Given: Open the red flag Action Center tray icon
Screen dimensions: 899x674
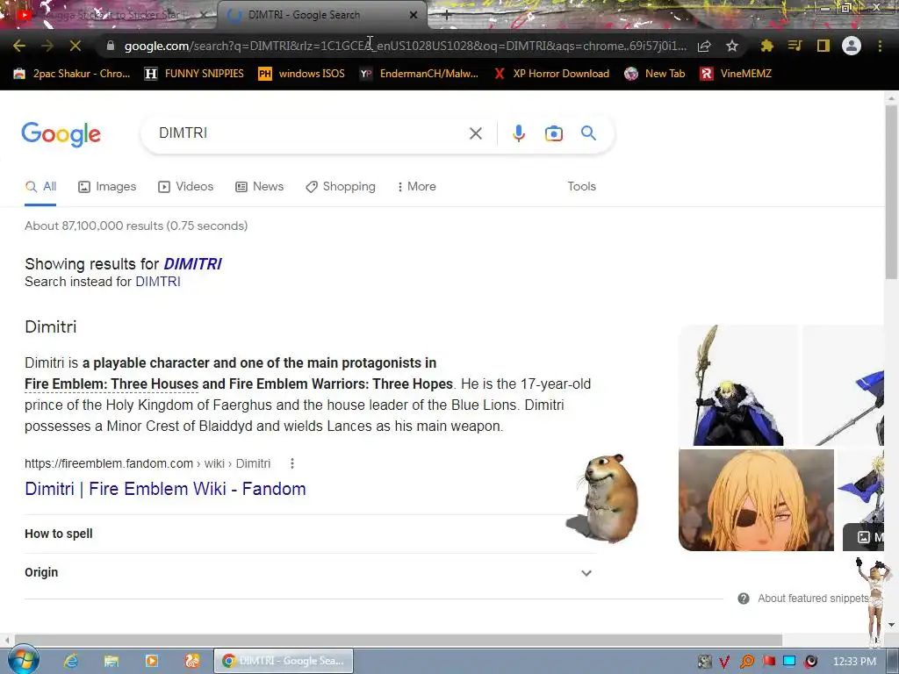Looking at the screenshot, I should pyautogui.click(x=768, y=662).
